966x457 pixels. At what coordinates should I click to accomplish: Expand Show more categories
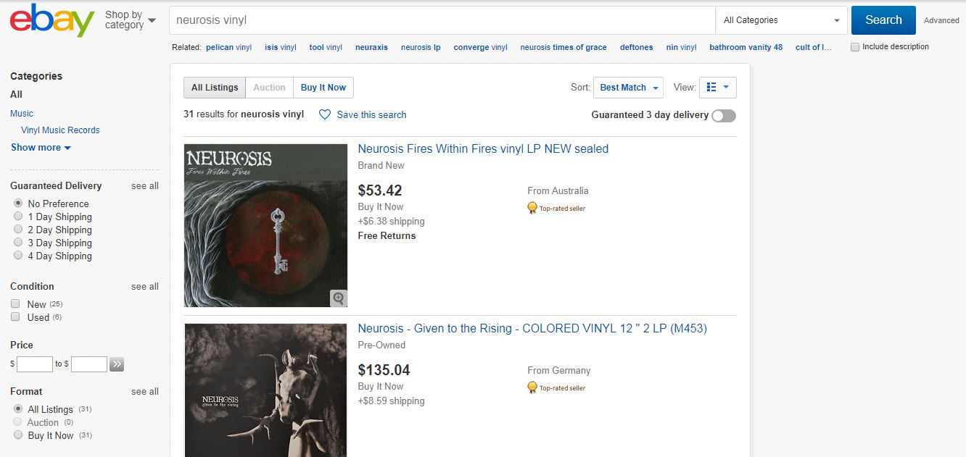pos(41,147)
